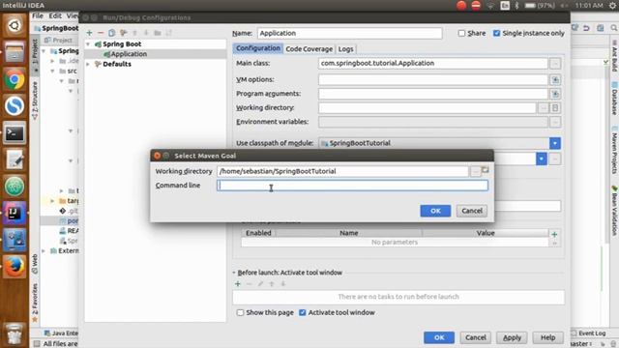The image size is (619, 348).
Task: Open Maven Projects side tool window
Action: (x=614, y=152)
